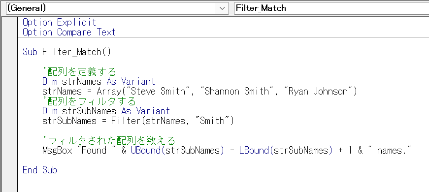Open the (General) object dropdown arrow

pyautogui.click(x=222, y=8)
